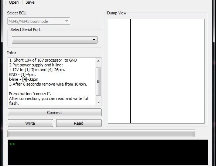216x166 pixels.
Task: Click the Write button
Action: [x=30, y=123]
